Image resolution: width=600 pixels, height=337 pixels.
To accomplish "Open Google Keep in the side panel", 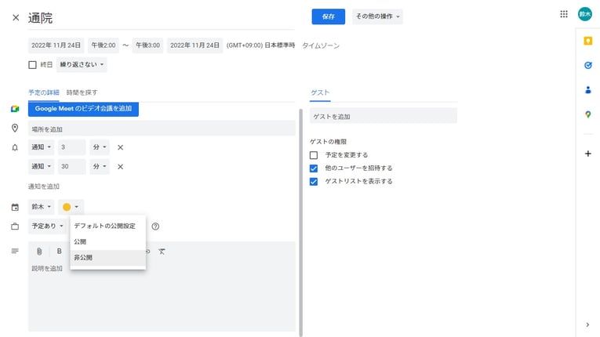I will 587,41.
